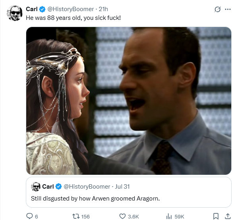The image size is (238, 220).
Task: Open the 21h timestamp link
Action: 103,9
